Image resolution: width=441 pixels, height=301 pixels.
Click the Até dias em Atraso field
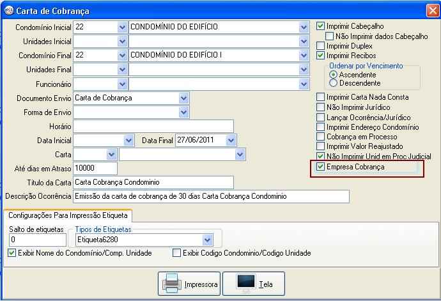tap(95, 168)
